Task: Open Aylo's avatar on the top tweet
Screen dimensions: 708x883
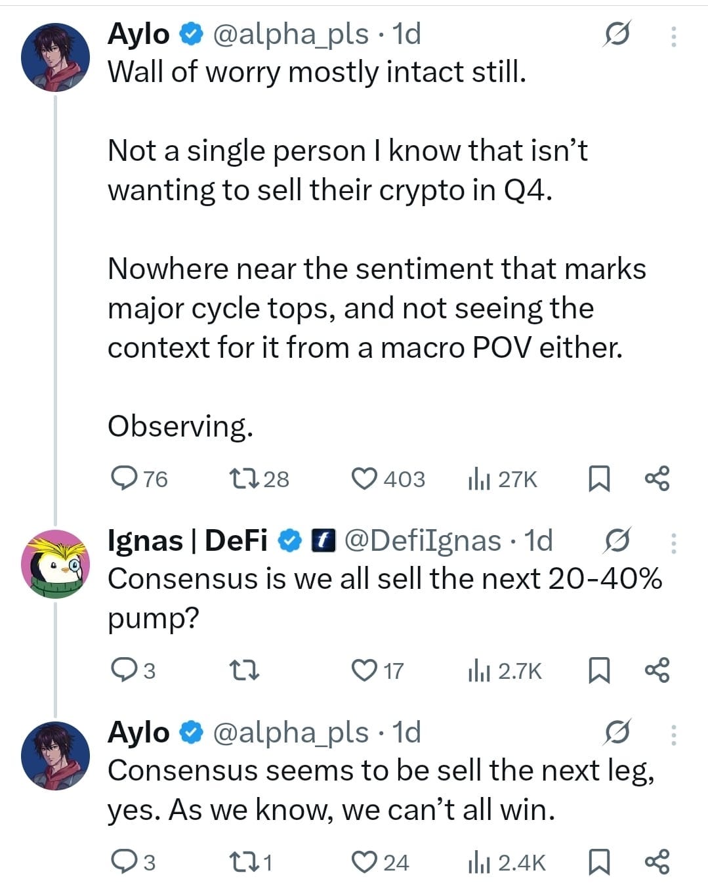Action: point(55,57)
